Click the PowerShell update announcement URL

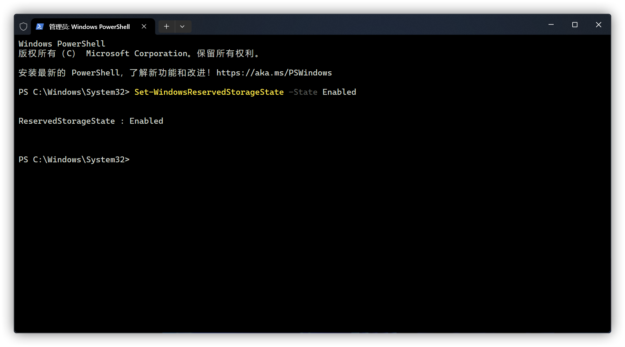pos(274,73)
